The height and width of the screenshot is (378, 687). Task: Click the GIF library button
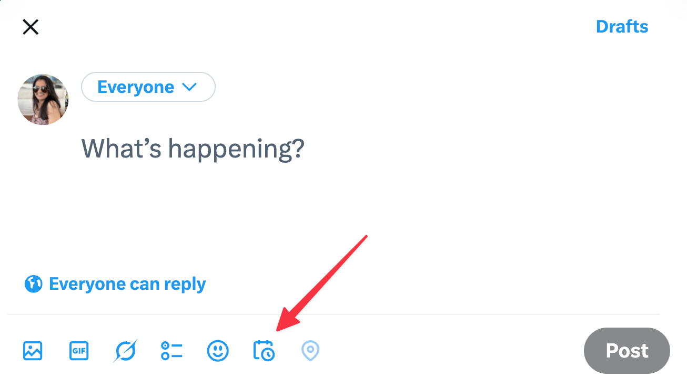click(79, 350)
